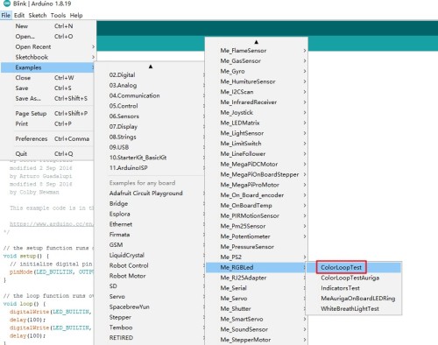Screen dimensions: 438x345
Task: Expand 05.Control examples
Action: (x=150, y=106)
